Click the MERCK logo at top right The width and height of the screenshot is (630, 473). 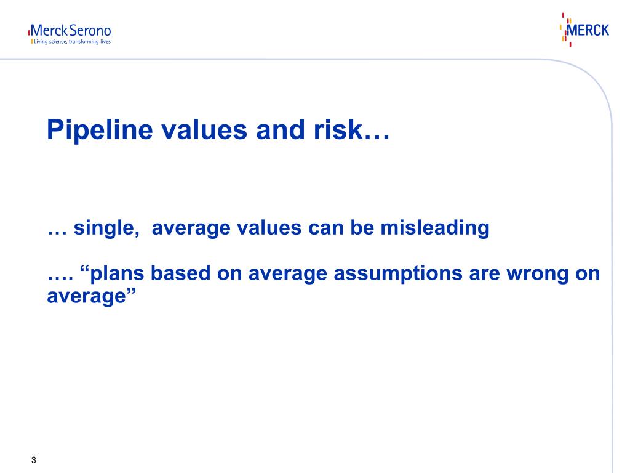(x=584, y=30)
